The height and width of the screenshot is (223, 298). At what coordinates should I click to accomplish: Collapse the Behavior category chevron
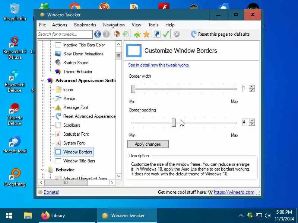point(42,170)
